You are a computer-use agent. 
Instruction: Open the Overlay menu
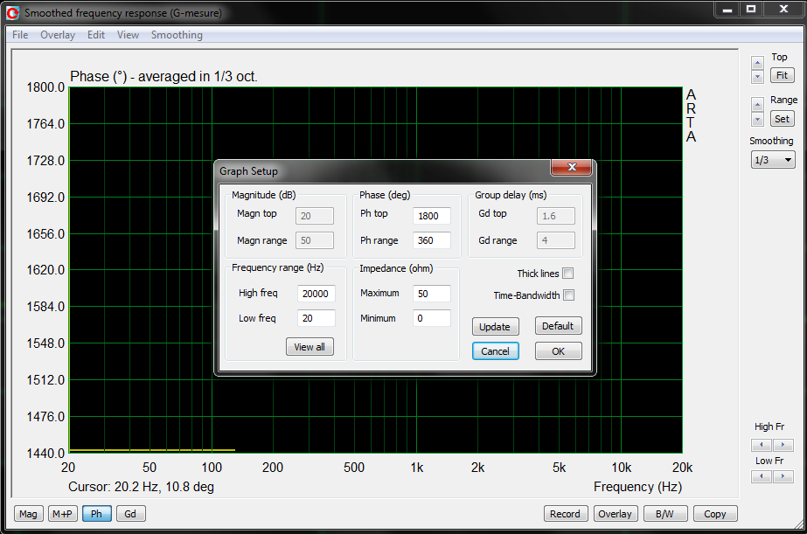(x=58, y=35)
